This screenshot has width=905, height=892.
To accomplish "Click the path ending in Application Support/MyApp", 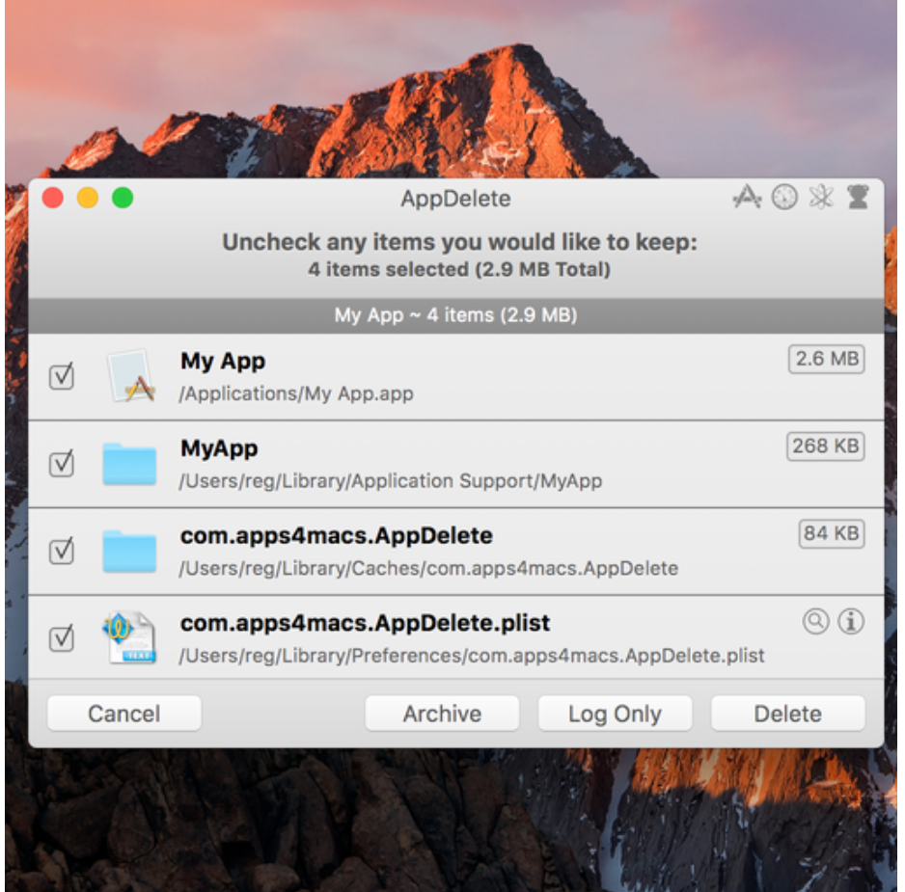I will (x=390, y=480).
